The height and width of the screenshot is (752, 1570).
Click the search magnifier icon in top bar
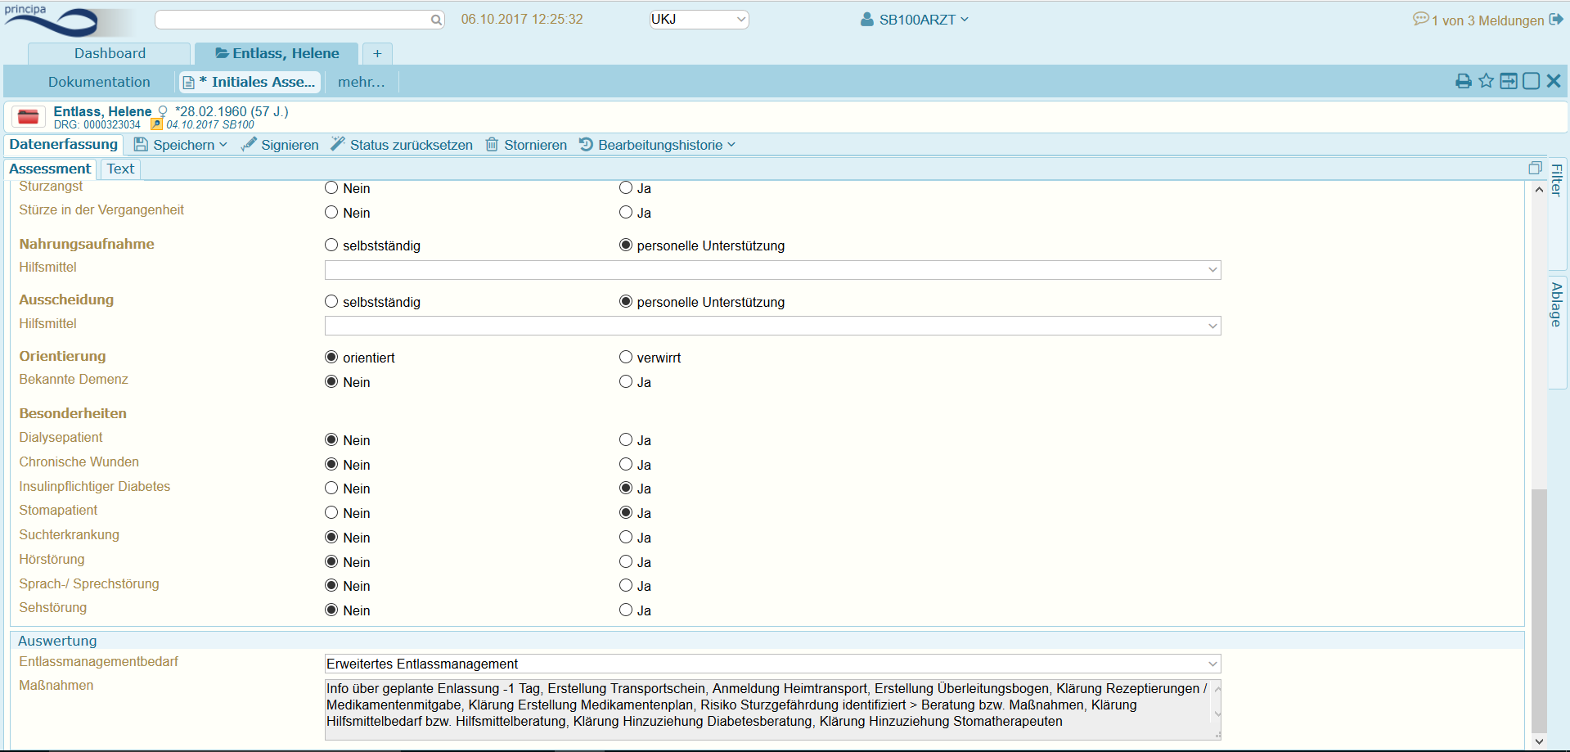[436, 20]
